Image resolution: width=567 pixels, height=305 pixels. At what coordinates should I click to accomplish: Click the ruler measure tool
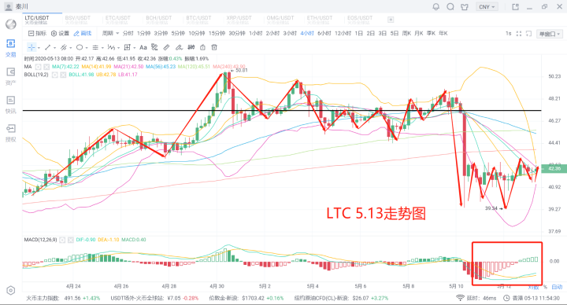click(166, 47)
